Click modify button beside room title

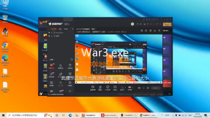click(x=93, y=29)
